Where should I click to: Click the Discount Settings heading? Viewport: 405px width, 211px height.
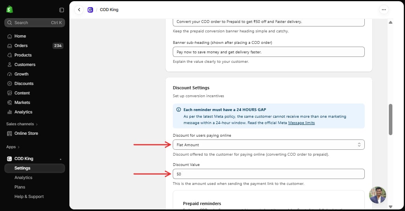click(191, 88)
